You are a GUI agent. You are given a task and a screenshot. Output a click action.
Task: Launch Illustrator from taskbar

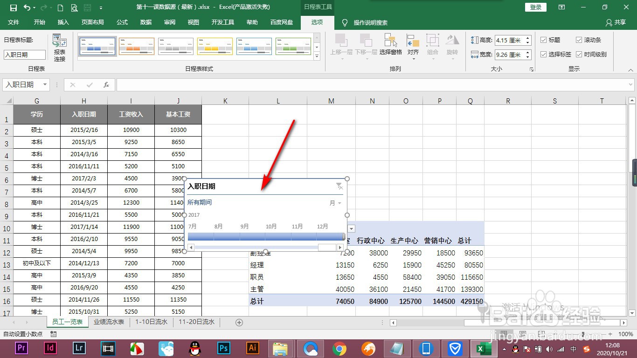(252, 348)
